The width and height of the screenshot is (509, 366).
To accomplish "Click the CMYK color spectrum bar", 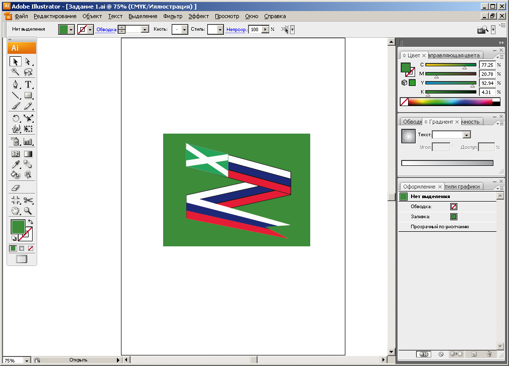I will 450,102.
